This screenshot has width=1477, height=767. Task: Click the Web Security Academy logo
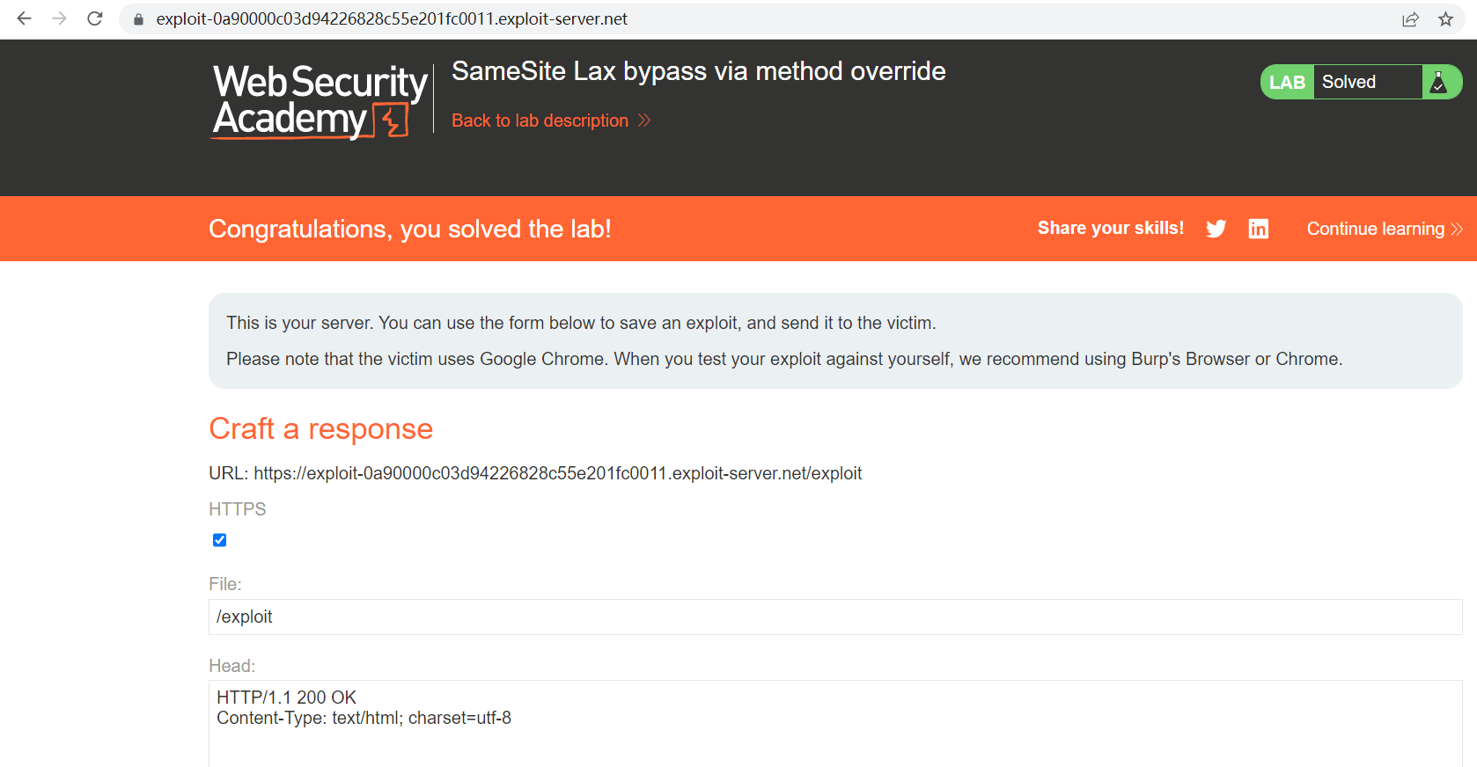(320, 100)
